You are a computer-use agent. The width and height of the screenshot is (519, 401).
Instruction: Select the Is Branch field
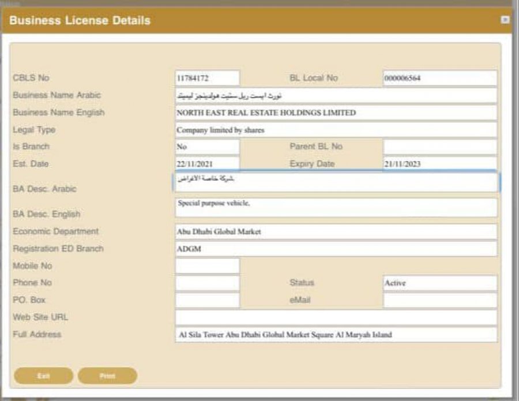[x=207, y=147]
